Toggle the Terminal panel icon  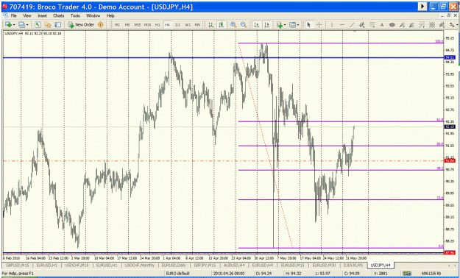58,25
